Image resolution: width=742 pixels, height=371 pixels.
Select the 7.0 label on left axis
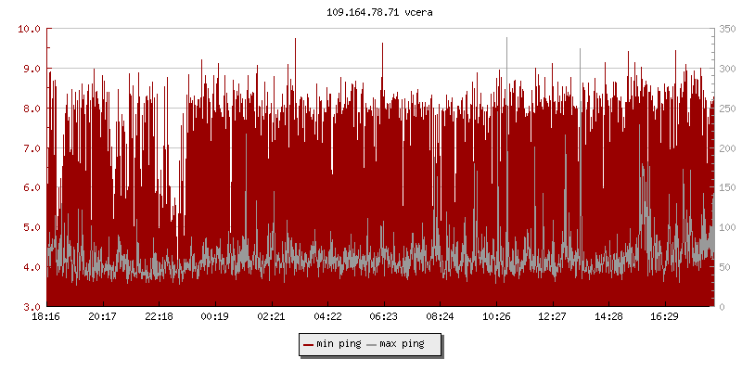(x=30, y=148)
